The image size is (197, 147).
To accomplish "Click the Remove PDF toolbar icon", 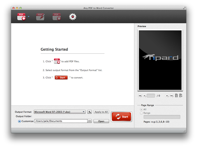I will [57, 17].
